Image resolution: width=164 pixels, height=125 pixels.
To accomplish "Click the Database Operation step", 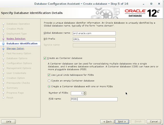I will 18,24.
